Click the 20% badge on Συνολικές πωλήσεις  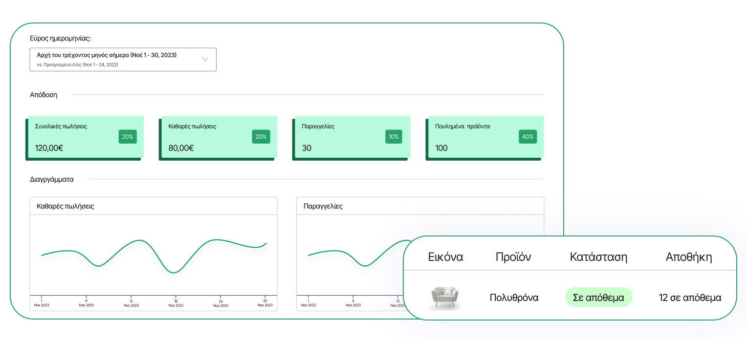(x=128, y=137)
